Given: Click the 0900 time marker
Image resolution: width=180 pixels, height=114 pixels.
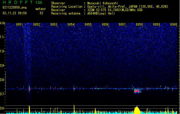Looking at the screenshot, I should [174, 24].
